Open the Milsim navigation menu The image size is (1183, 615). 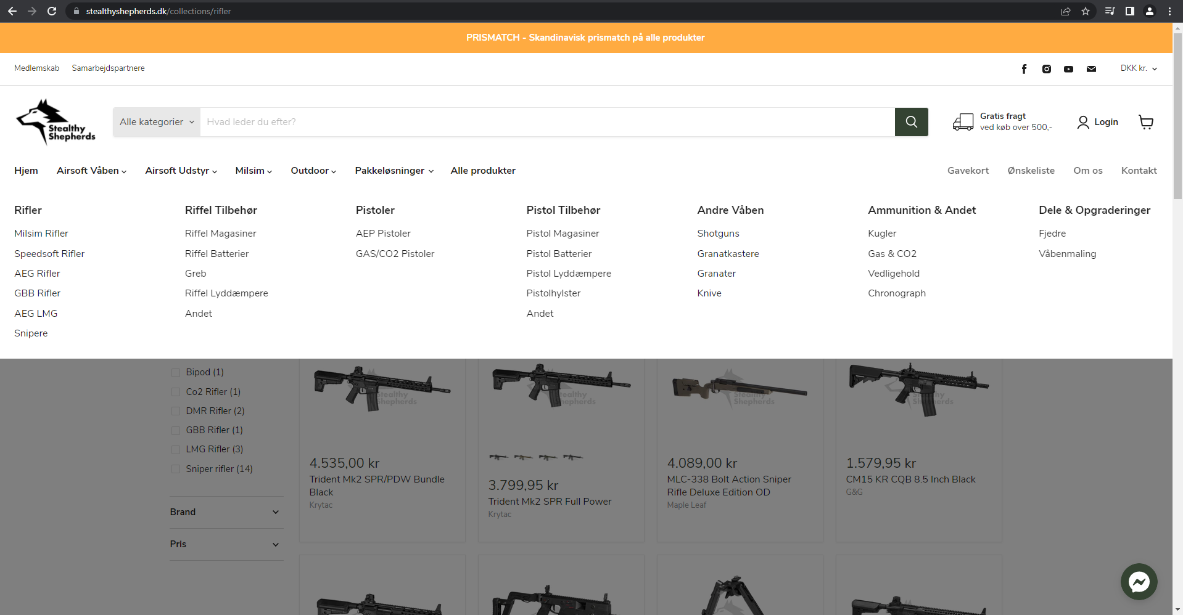[x=253, y=171]
